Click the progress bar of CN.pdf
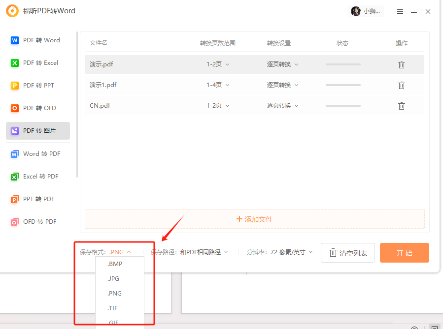The width and height of the screenshot is (443, 329). [343, 106]
